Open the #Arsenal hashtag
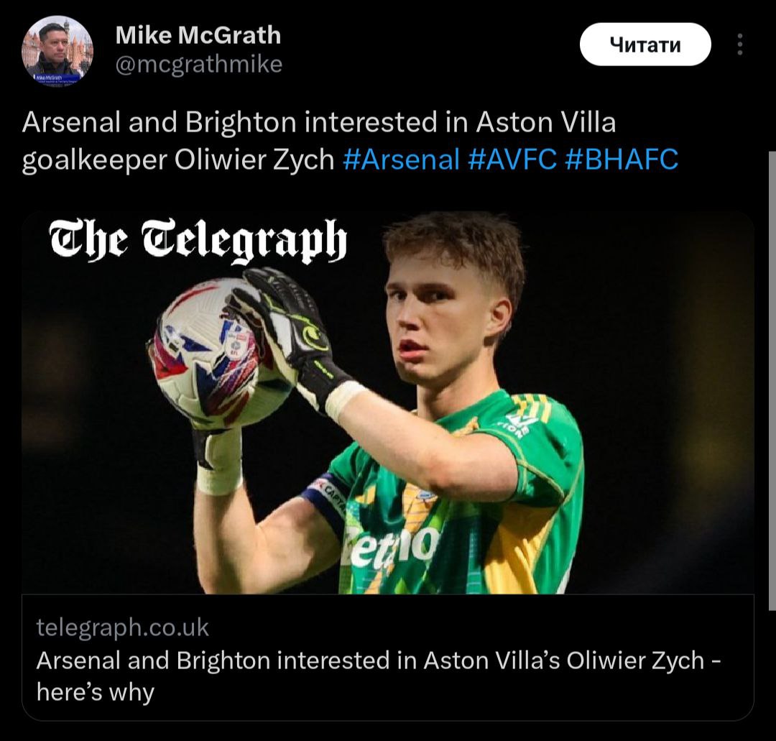 tap(401, 160)
